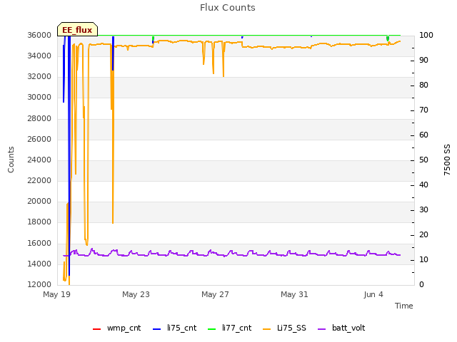457x342 pixels.
Task: Click the 7500 SS axis label
Action: pos(447,160)
